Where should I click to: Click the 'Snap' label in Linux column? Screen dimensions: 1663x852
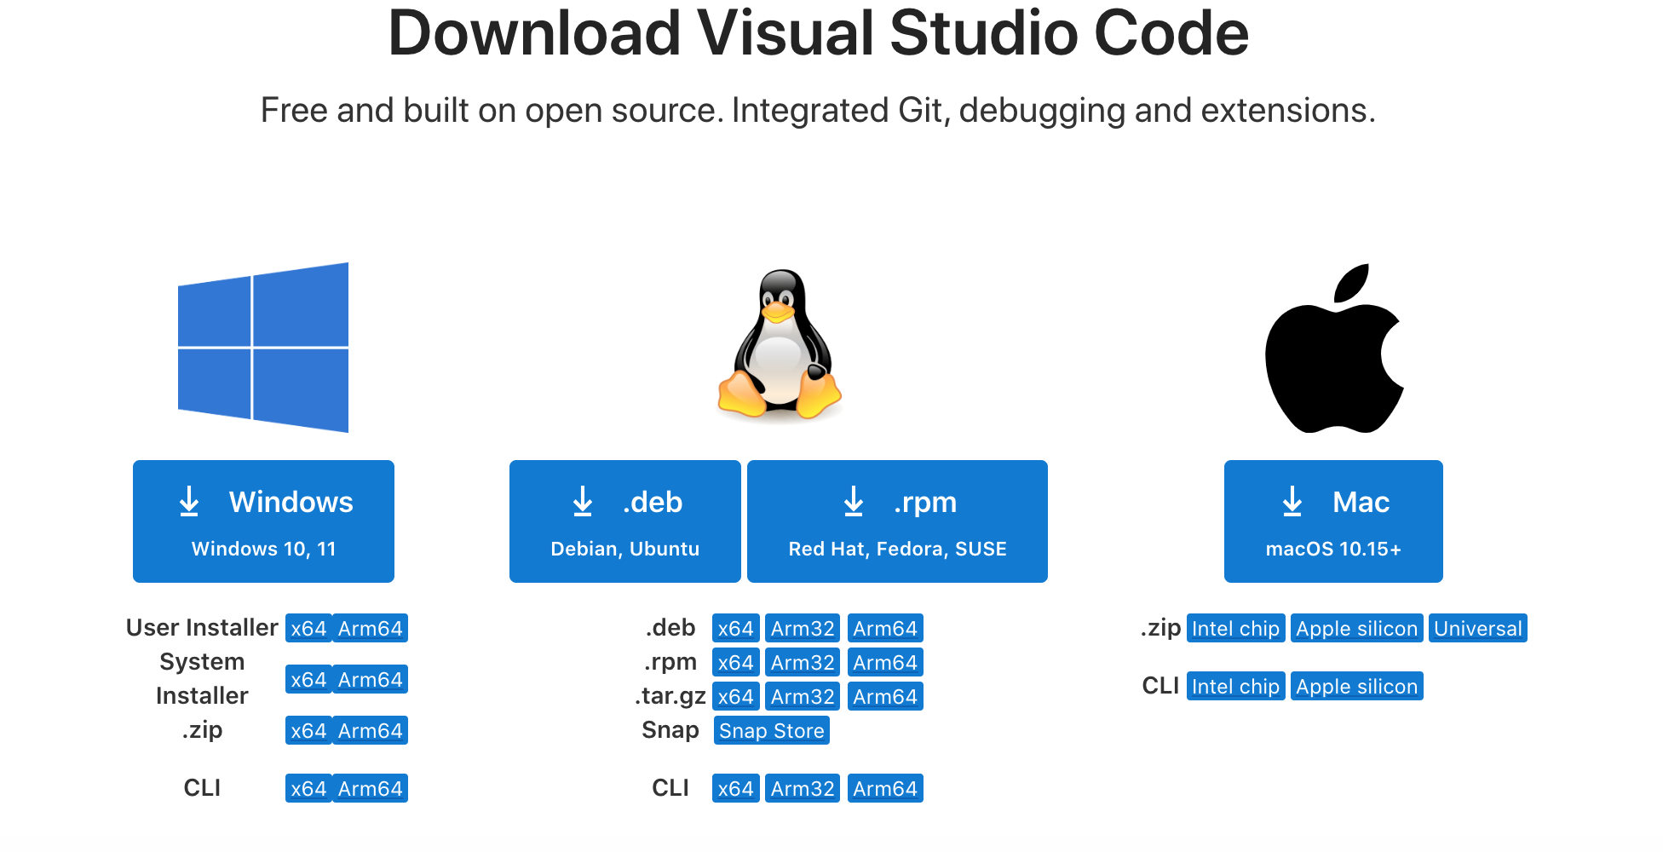pos(670,730)
